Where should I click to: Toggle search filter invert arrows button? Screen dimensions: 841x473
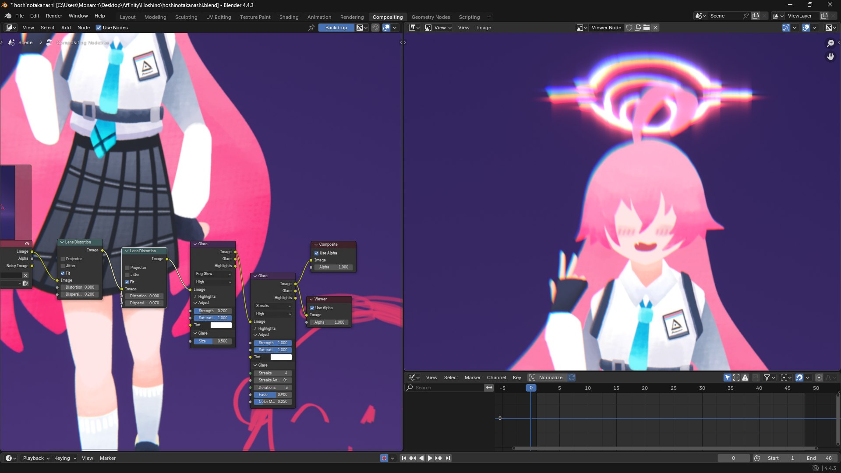[489, 388]
